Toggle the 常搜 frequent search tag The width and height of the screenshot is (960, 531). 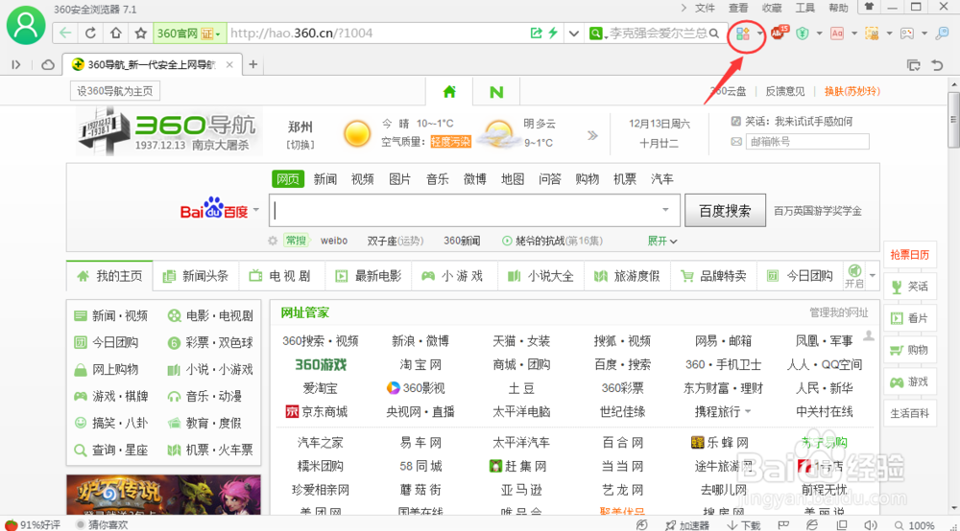click(297, 241)
